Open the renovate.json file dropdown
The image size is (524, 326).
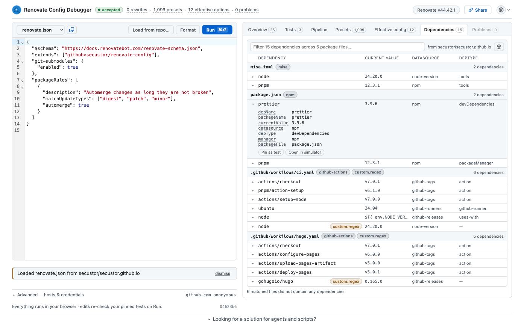tap(41, 30)
